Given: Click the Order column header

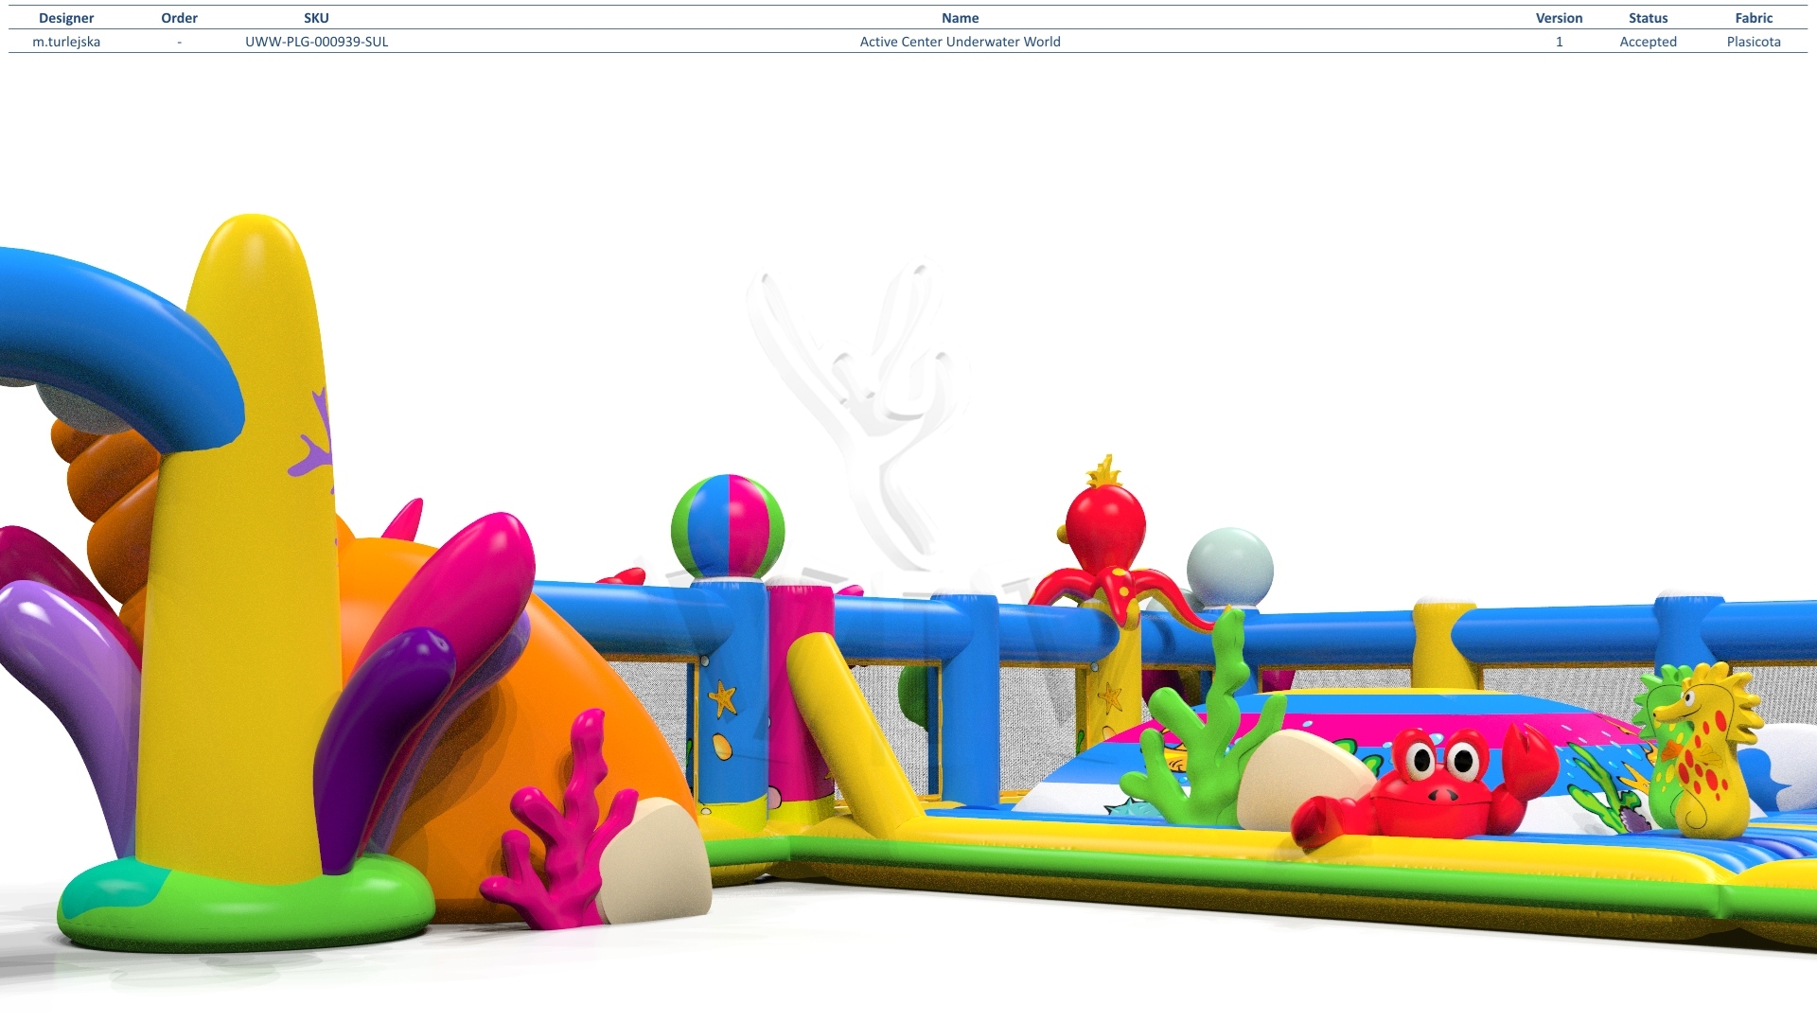Looking at the screenshot, I should coord(179,18).
